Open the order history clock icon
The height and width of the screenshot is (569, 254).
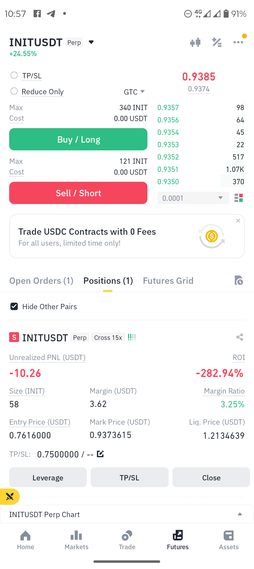(x=238, y=280)
